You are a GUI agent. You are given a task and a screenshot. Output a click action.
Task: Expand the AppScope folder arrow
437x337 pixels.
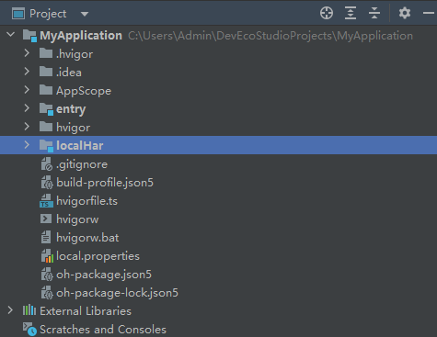27,90
